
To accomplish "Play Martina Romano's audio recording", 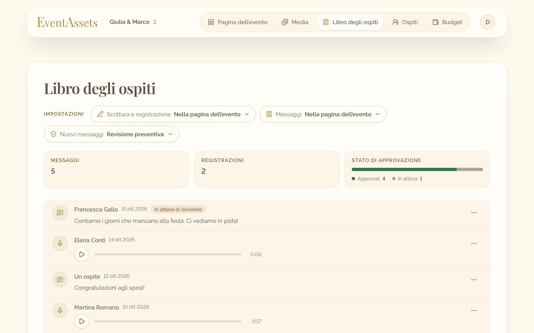I will click(82, 321).
